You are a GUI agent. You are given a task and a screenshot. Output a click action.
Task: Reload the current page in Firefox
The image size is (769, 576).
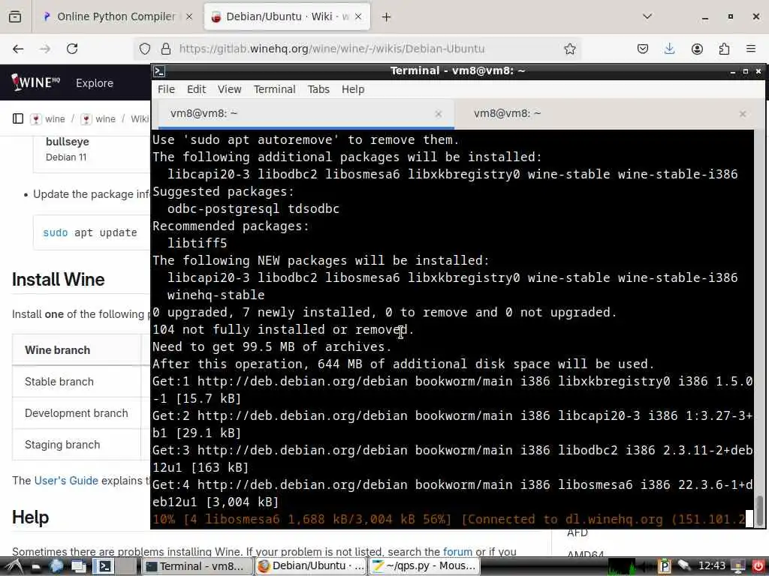click(72, 49)
